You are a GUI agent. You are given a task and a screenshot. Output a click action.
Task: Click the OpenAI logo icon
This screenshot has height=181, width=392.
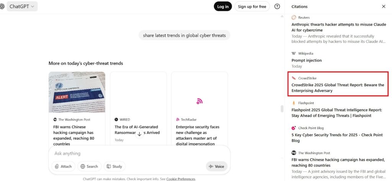2,6
